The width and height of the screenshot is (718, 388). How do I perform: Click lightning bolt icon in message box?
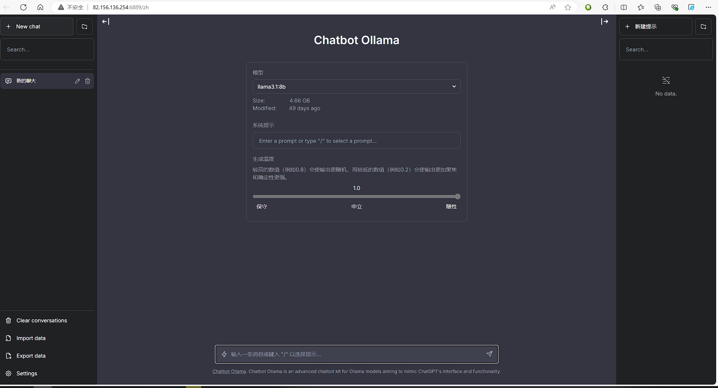pyautogui.click(x=224, y=354)
